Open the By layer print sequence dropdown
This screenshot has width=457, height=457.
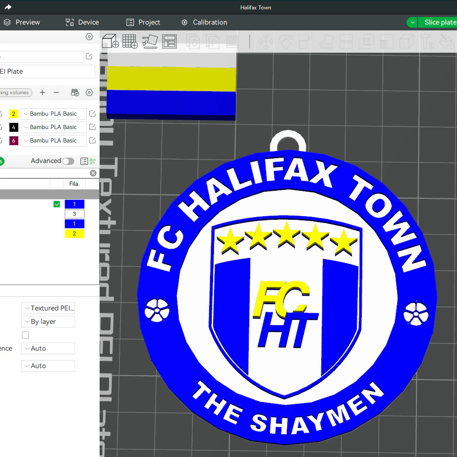click(48, 322)
